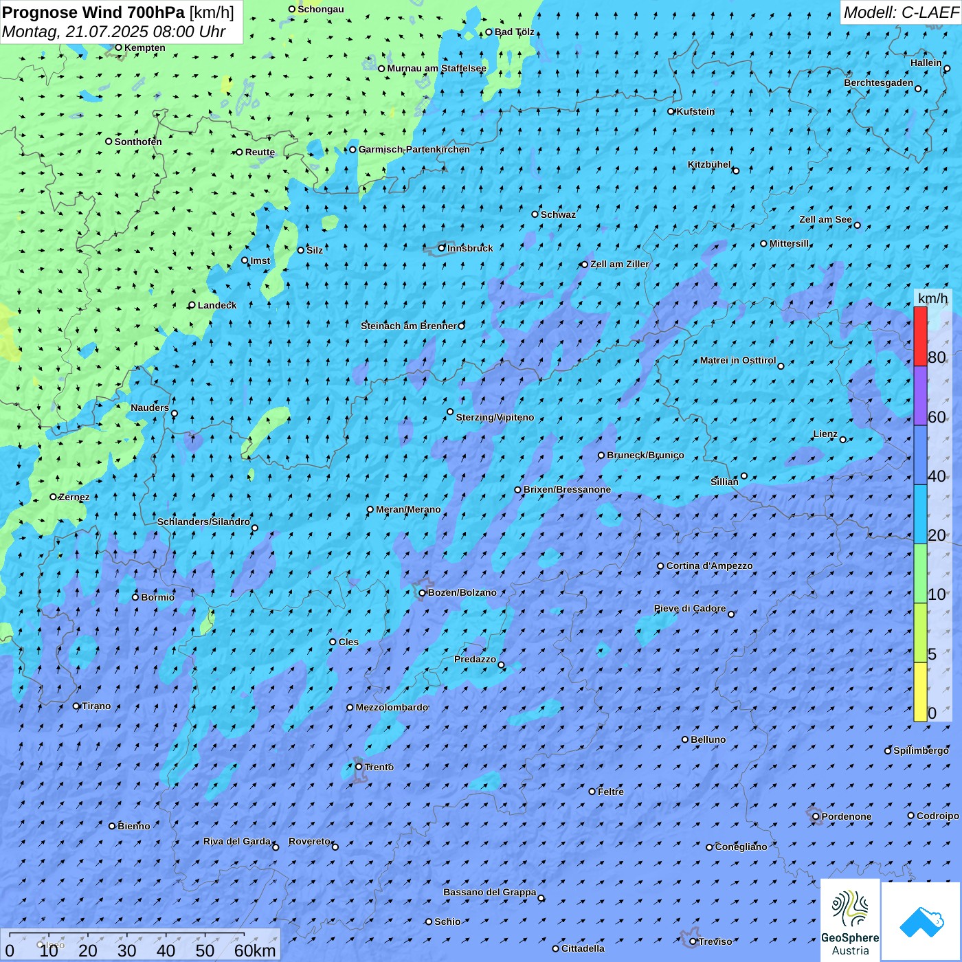Click the 'Sillian' label
Viewport: 962px width, 962px height.
tap(724, 482)
